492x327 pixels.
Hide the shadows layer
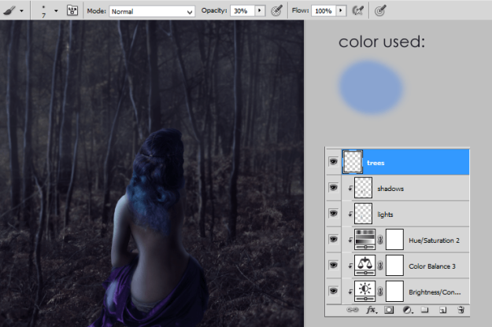[333, 188]
